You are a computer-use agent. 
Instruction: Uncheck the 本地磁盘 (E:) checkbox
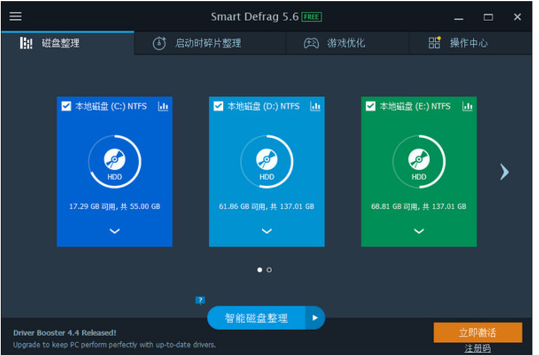point(371,106)
